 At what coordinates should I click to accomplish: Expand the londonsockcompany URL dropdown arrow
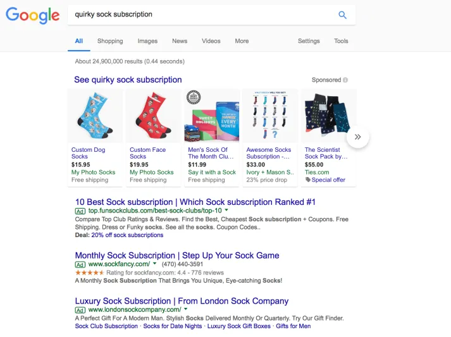tap(186, 309)
